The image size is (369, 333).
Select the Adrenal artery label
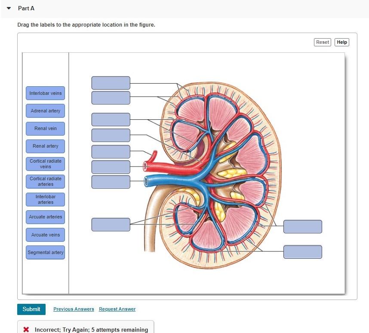(x=45, y=111)
